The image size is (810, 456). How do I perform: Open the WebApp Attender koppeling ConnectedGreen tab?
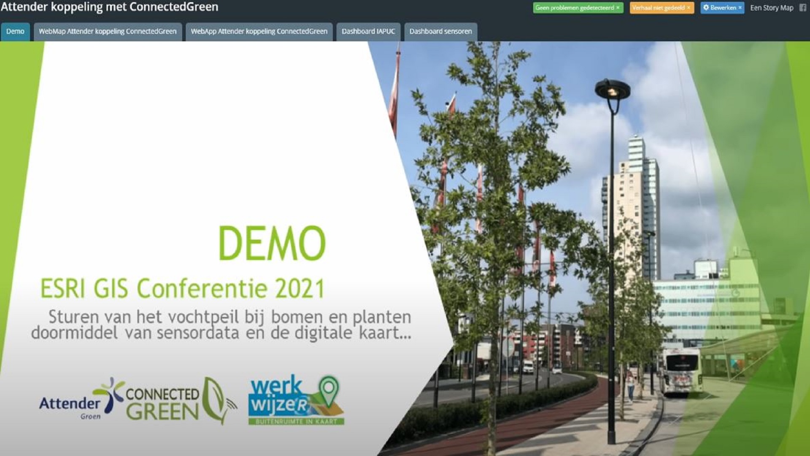(259, 32)
